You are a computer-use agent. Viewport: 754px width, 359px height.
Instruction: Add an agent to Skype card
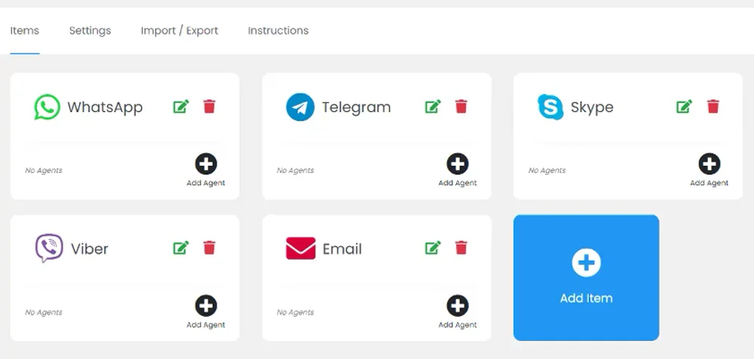(x=710, y=170)
